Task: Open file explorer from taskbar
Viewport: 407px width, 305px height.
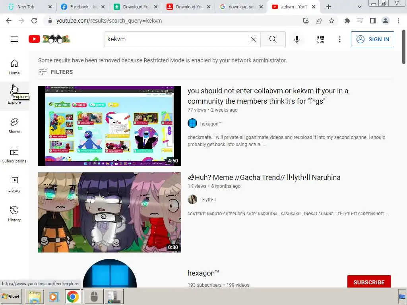Action: pos(35,296)
